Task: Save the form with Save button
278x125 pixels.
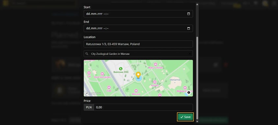Action: coord(186,117)
